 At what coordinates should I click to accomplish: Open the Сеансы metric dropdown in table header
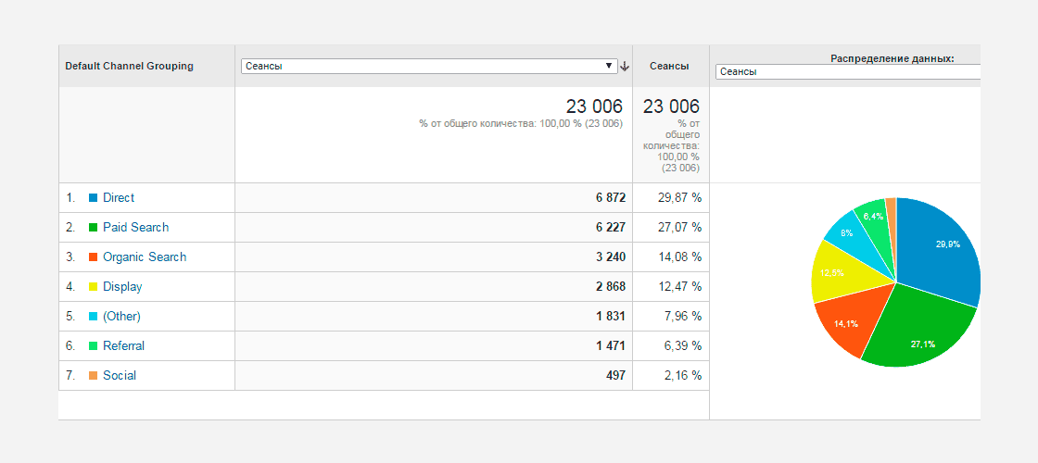(430, 66)
